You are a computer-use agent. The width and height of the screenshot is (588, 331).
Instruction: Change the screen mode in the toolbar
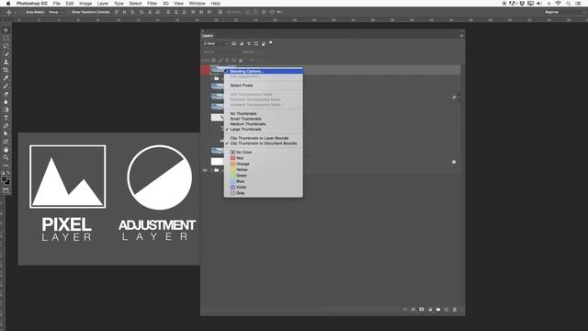point(6,190)
